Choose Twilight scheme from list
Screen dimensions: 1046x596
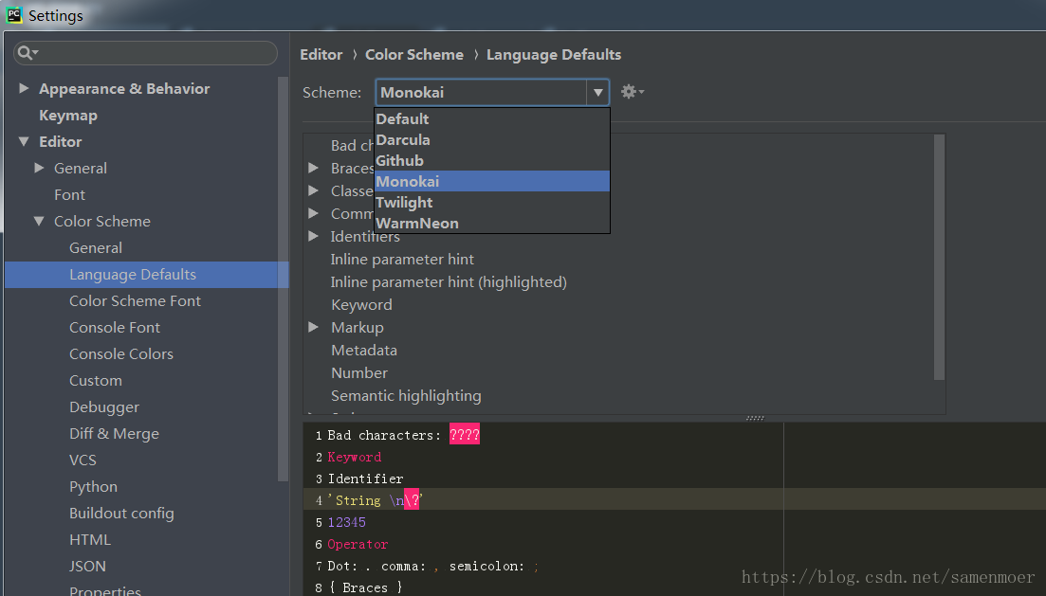492,203
